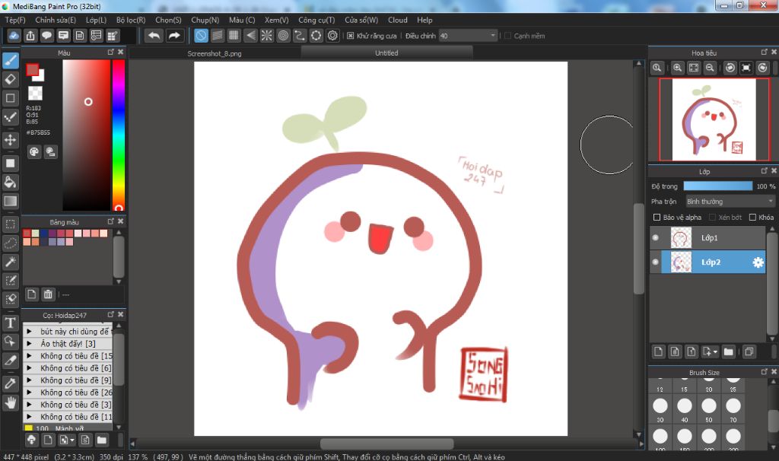Switch to the Screenshot_8.png tab
Image resolution: width=779 pixels, height=461 pixels.
(x=215, y=54)
